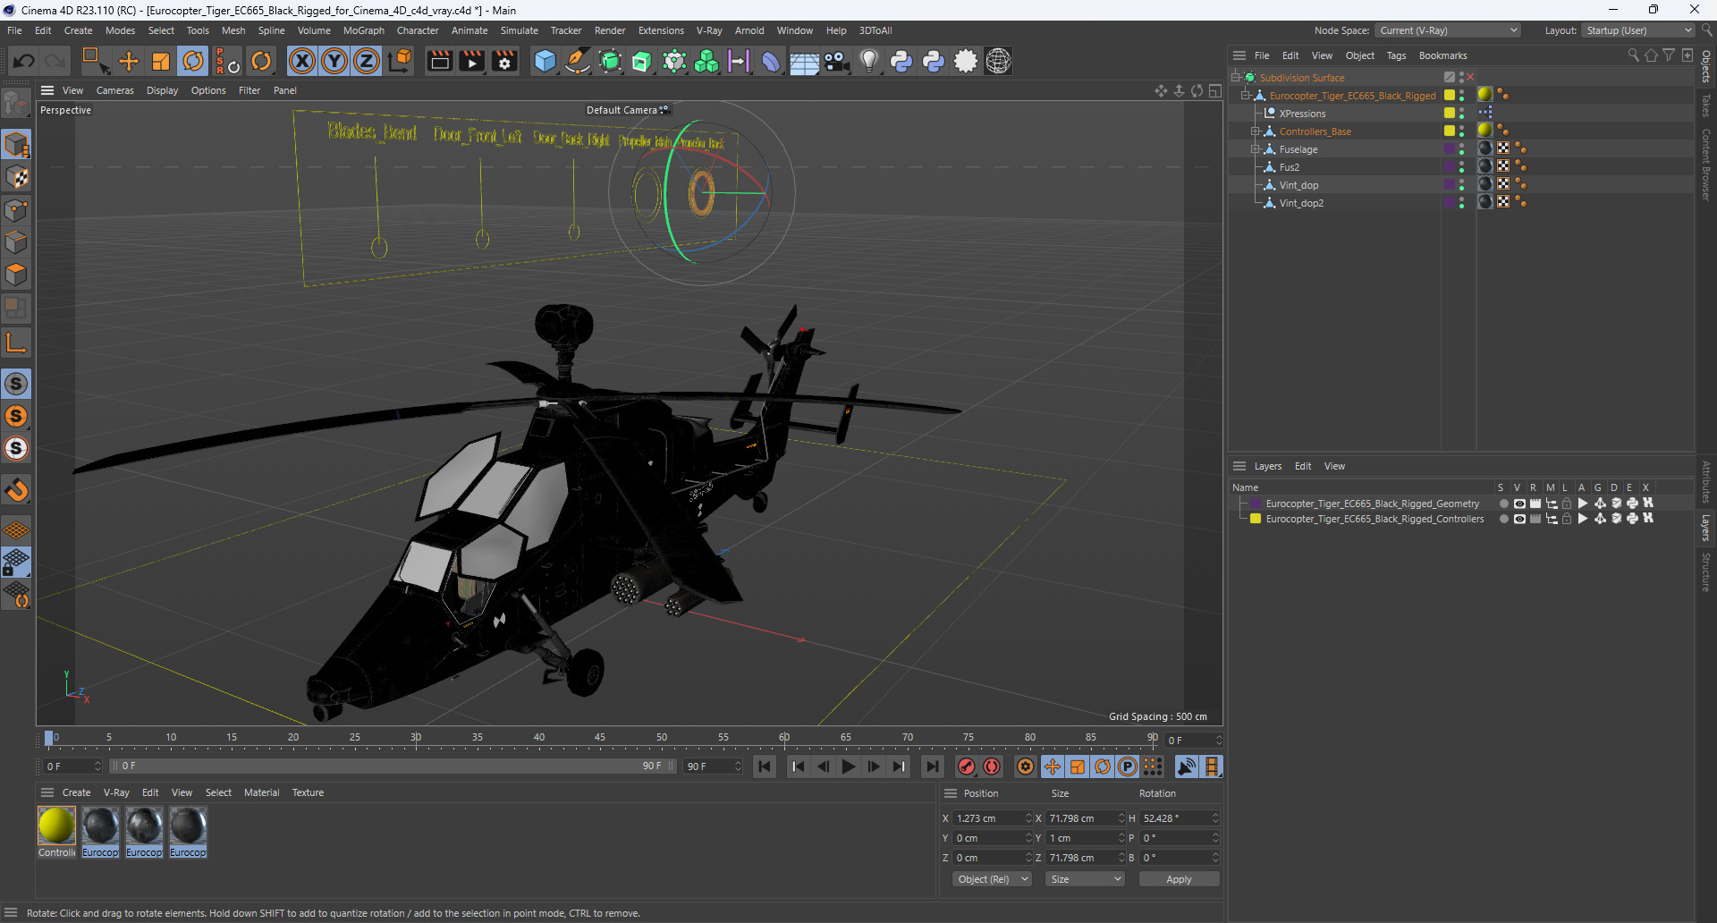Viewport: 1717px width, 923px height.
Task: Click the MoGraph Cloner icon
Action: point(706,61)
